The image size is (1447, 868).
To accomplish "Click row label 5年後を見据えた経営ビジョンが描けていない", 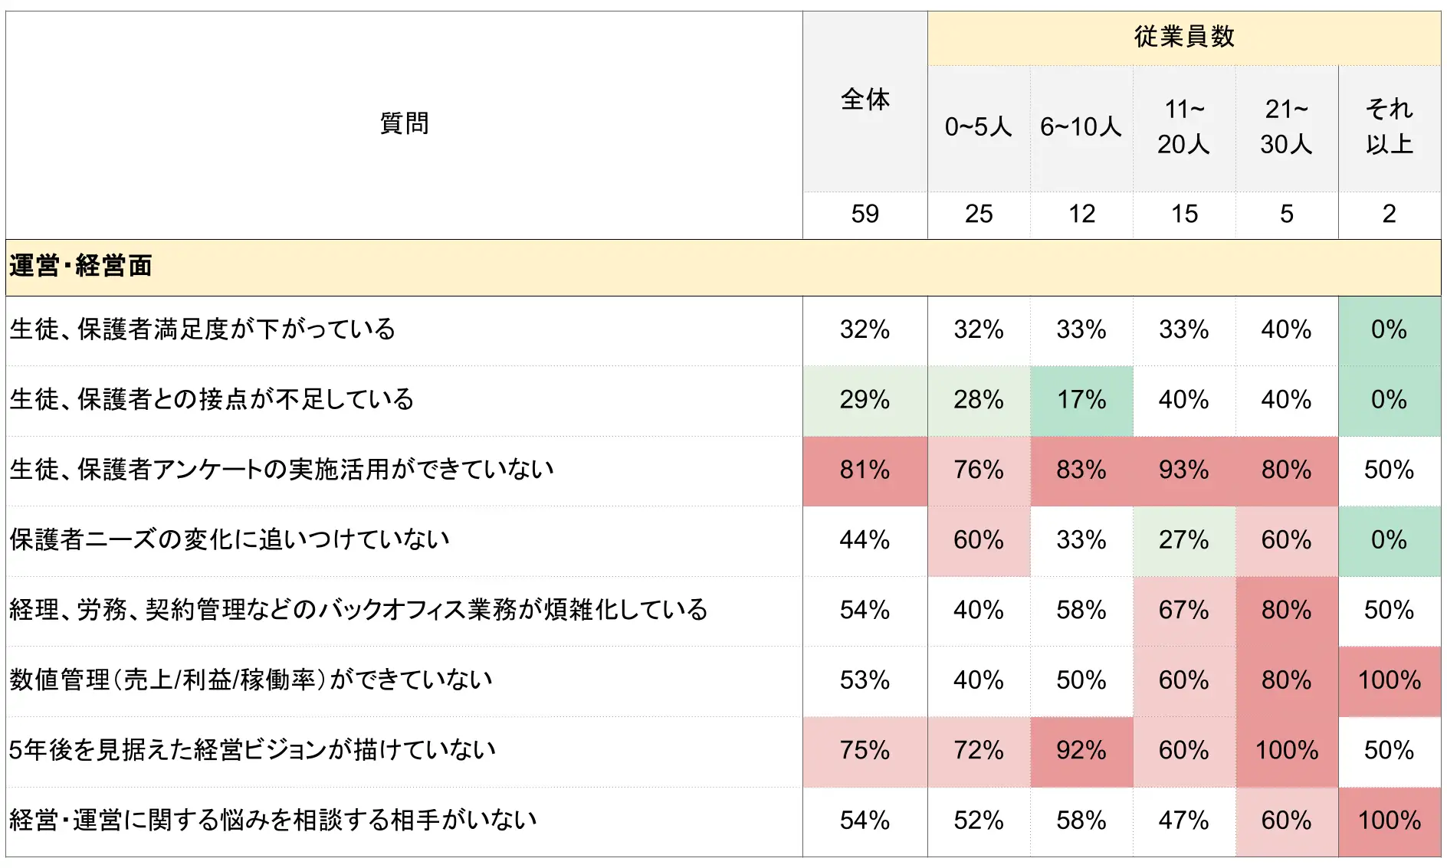I will pyautogui.click(x=252, y=750).
